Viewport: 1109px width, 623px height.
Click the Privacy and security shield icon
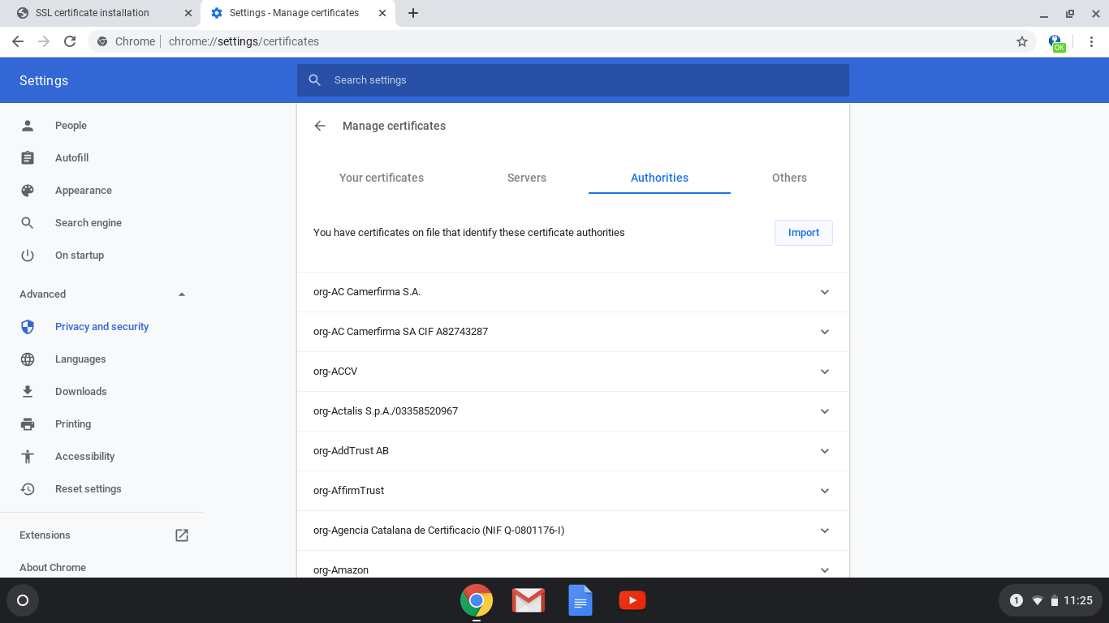pos(27,326)
